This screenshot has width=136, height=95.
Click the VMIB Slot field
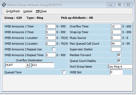tap(116, 72)
